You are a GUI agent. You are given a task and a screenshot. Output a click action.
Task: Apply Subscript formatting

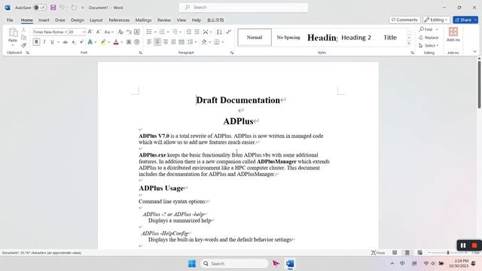point(74,42)
